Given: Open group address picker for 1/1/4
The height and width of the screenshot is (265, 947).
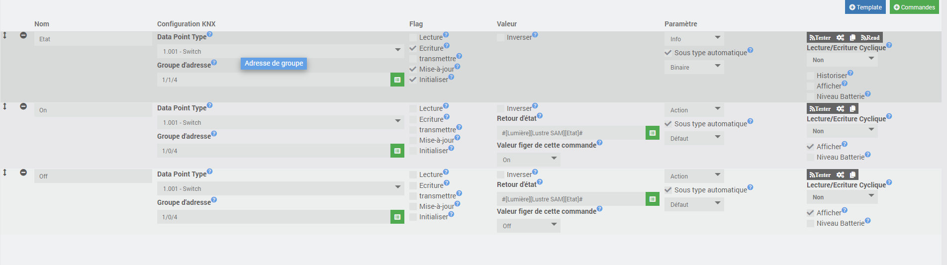Looking at the screenshot, I should (x=397, y=80).
